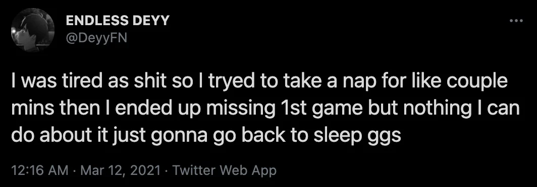The width and height of the screenshot is (537, 187).
Task: Open ENDLESS DEYY's profile avatar
Action: click(33, 30)
